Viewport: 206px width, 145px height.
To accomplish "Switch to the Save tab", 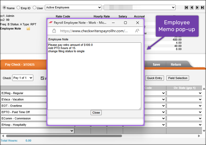I will click(156, 65).
